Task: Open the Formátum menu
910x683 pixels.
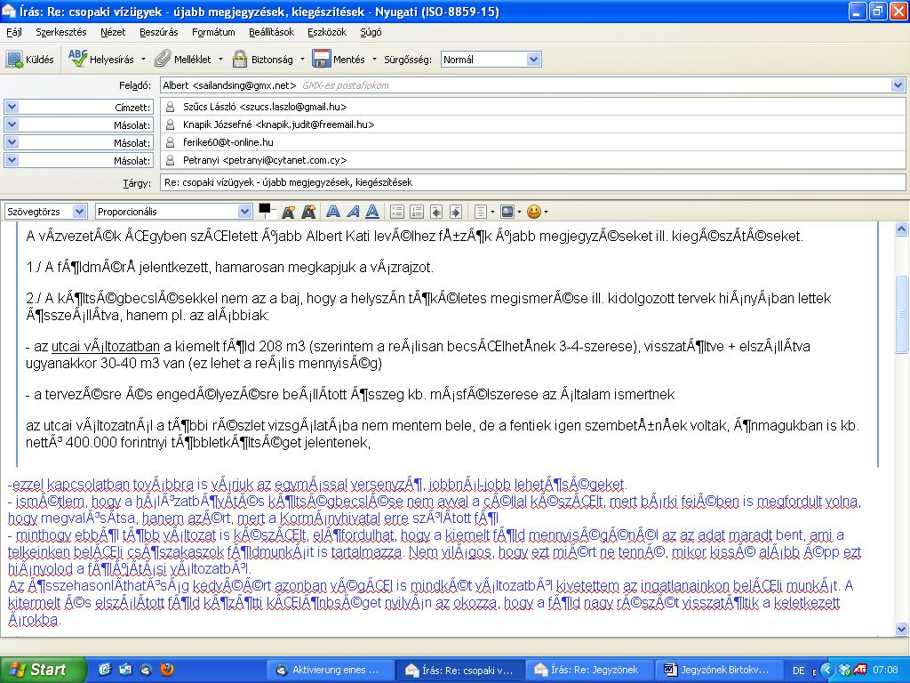Action: [x=213, y=32]
